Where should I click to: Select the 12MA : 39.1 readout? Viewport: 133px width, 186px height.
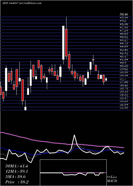[x=16, y=171]
